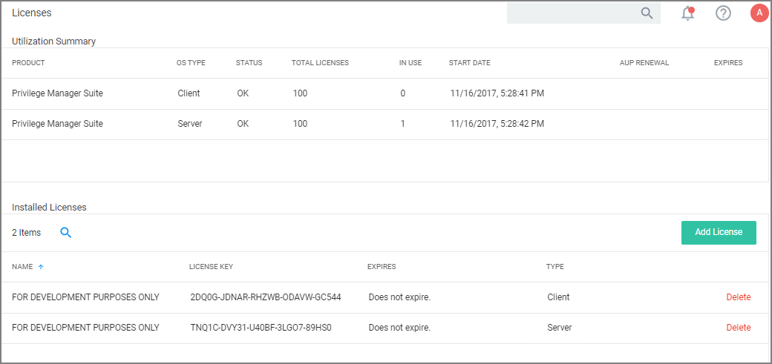Search installed licenses with the blue magnifier
Screen dimensions: 772x364
pyautogui.click(x=66, y=233)
